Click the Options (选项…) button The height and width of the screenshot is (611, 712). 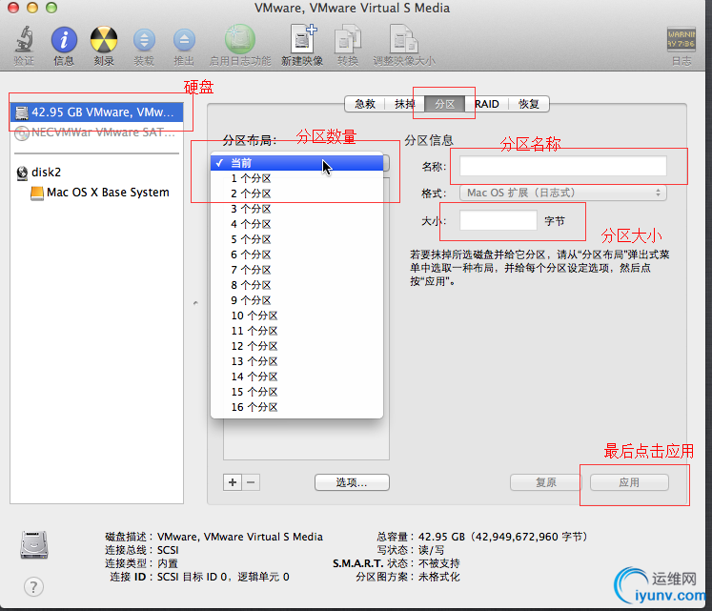352,482
